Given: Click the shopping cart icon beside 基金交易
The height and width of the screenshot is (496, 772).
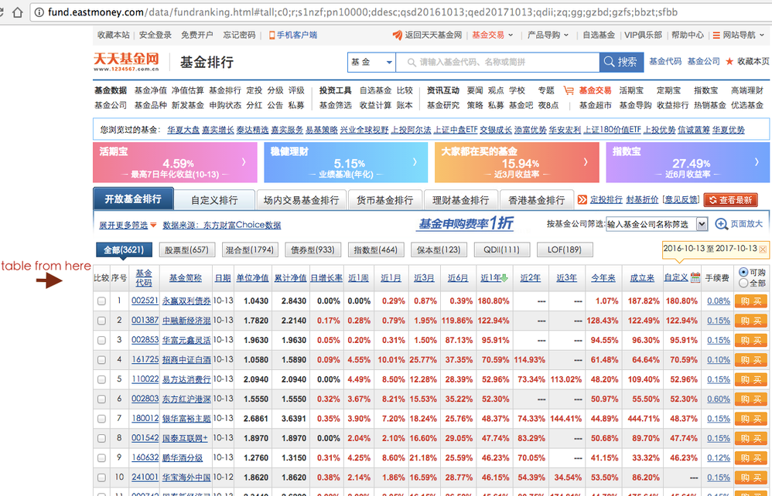Looking at the screenshot, I should [569, 90].
